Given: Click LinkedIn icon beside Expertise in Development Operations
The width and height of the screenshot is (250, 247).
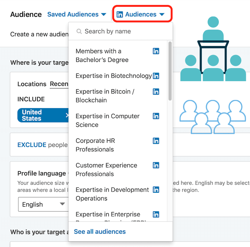Looking at the screenshot, I should [x=156, y=190].
